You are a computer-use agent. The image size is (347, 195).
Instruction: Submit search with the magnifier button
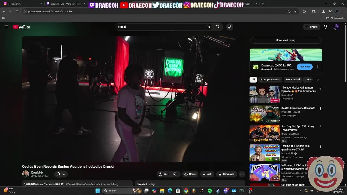coord(217,27)
